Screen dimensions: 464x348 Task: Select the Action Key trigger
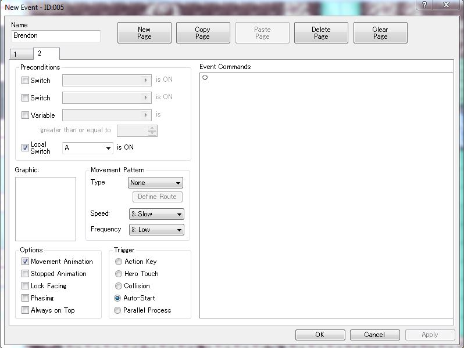(x=119, y=262)
